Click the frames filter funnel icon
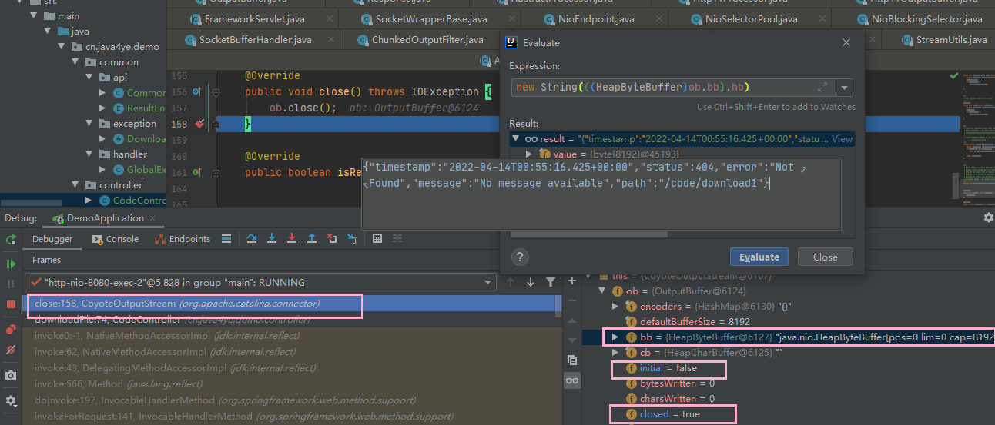 [551, 283]
